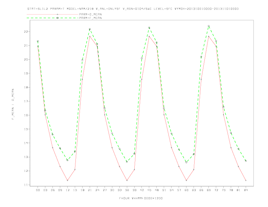The width and height of the screenshot is (268, 207).
Task: Click x-axis forecast hour label 06
Action: point(53,190)
